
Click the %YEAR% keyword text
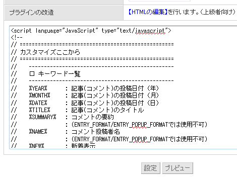coord(38,88)
